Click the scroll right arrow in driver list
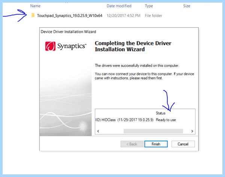 [x=192, y=131]
